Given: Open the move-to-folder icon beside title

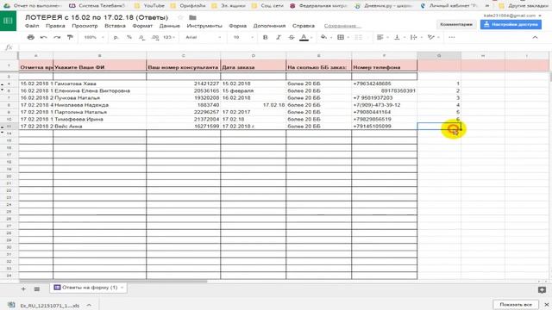Looking at the screenshot, I should point(192,17).
